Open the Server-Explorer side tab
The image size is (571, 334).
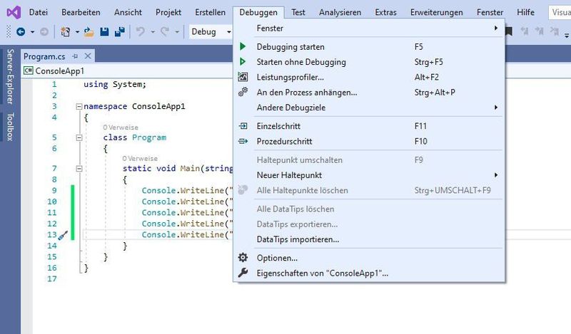point(10,76)
